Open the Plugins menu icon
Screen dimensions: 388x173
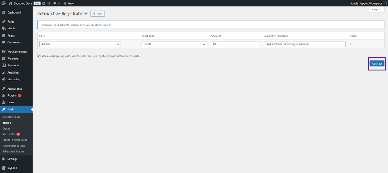(x=3, y=96)
